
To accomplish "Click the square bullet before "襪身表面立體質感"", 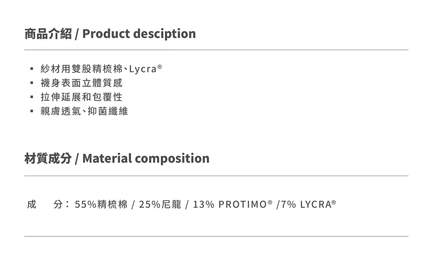I will (32, 83).
